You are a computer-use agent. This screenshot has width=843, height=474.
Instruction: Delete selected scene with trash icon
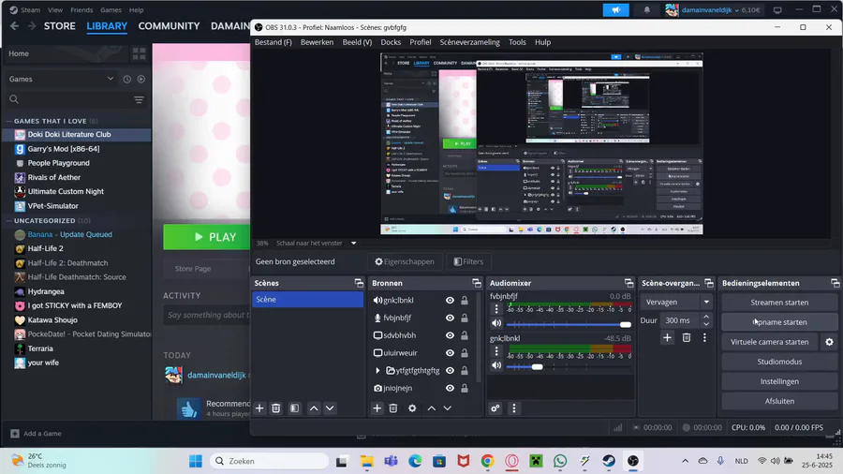coord(275,408)
